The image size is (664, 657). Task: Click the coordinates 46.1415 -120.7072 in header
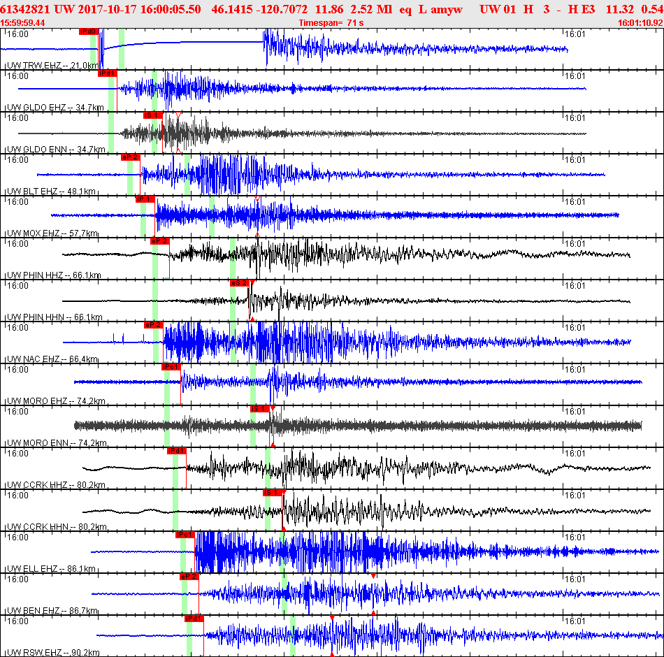259,9
